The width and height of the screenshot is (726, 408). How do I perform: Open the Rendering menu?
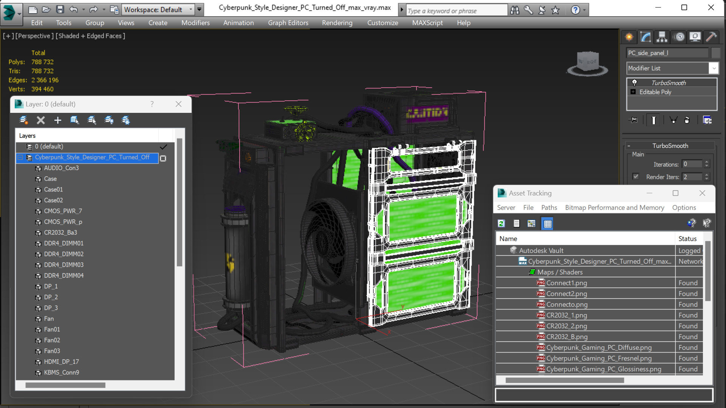coord(337,23)
